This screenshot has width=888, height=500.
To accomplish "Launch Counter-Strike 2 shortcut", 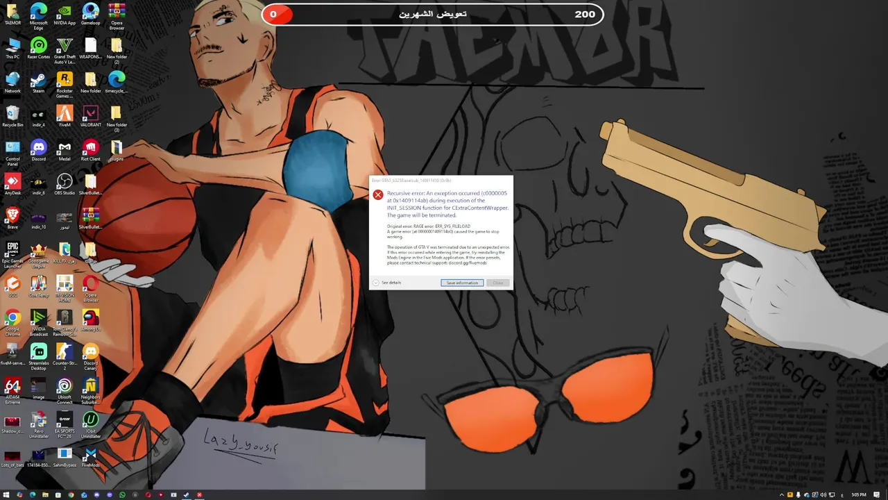I will click(65, 356).
